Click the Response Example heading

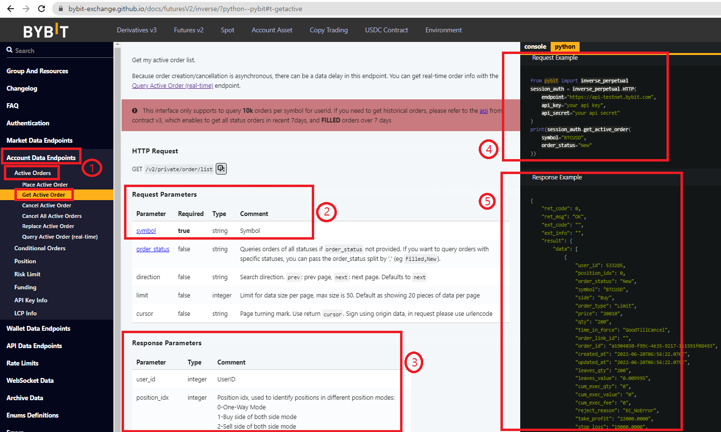click(556, 177)
